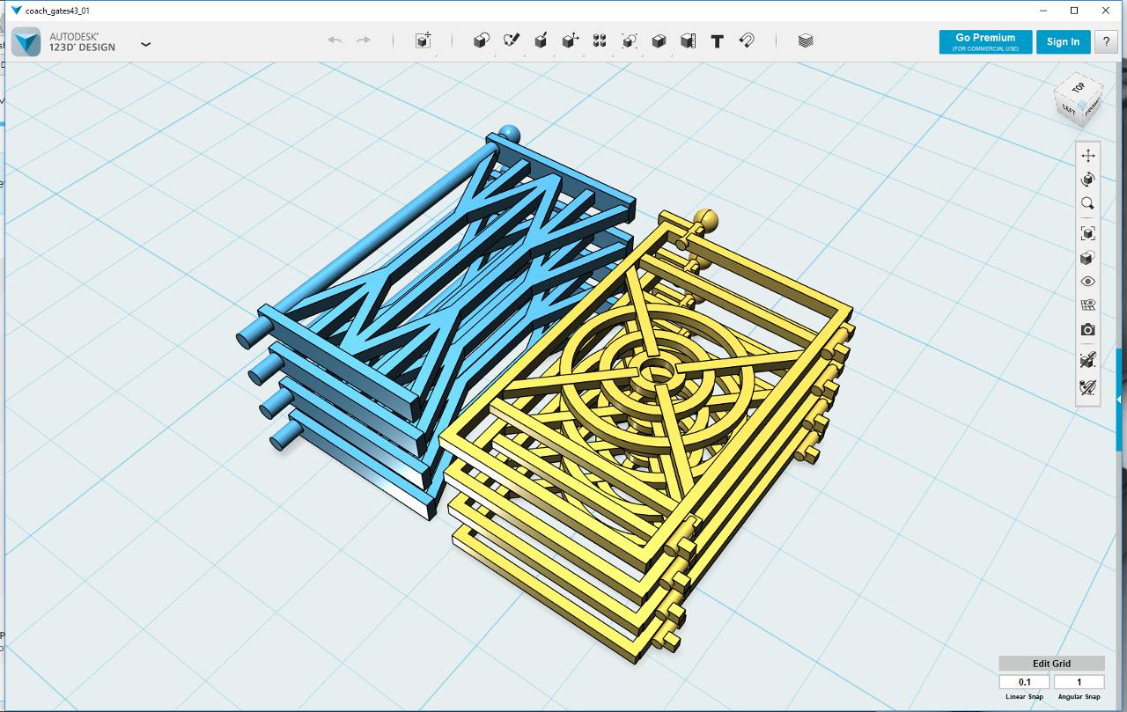Click the Undo arrow in the toolbar
Screen dimensions: 1127x712
coord(335,40)
